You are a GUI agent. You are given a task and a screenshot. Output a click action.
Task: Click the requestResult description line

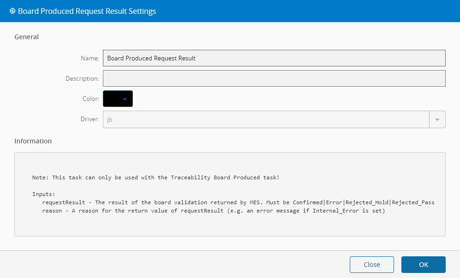(238, 202)
